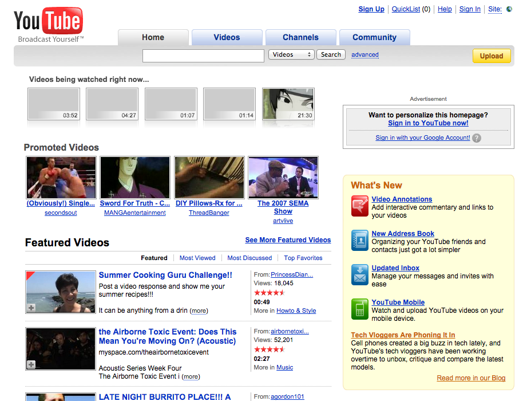Click the Sign In link in header
This screenshot has width=527, height=401.
tap(470, 9)
